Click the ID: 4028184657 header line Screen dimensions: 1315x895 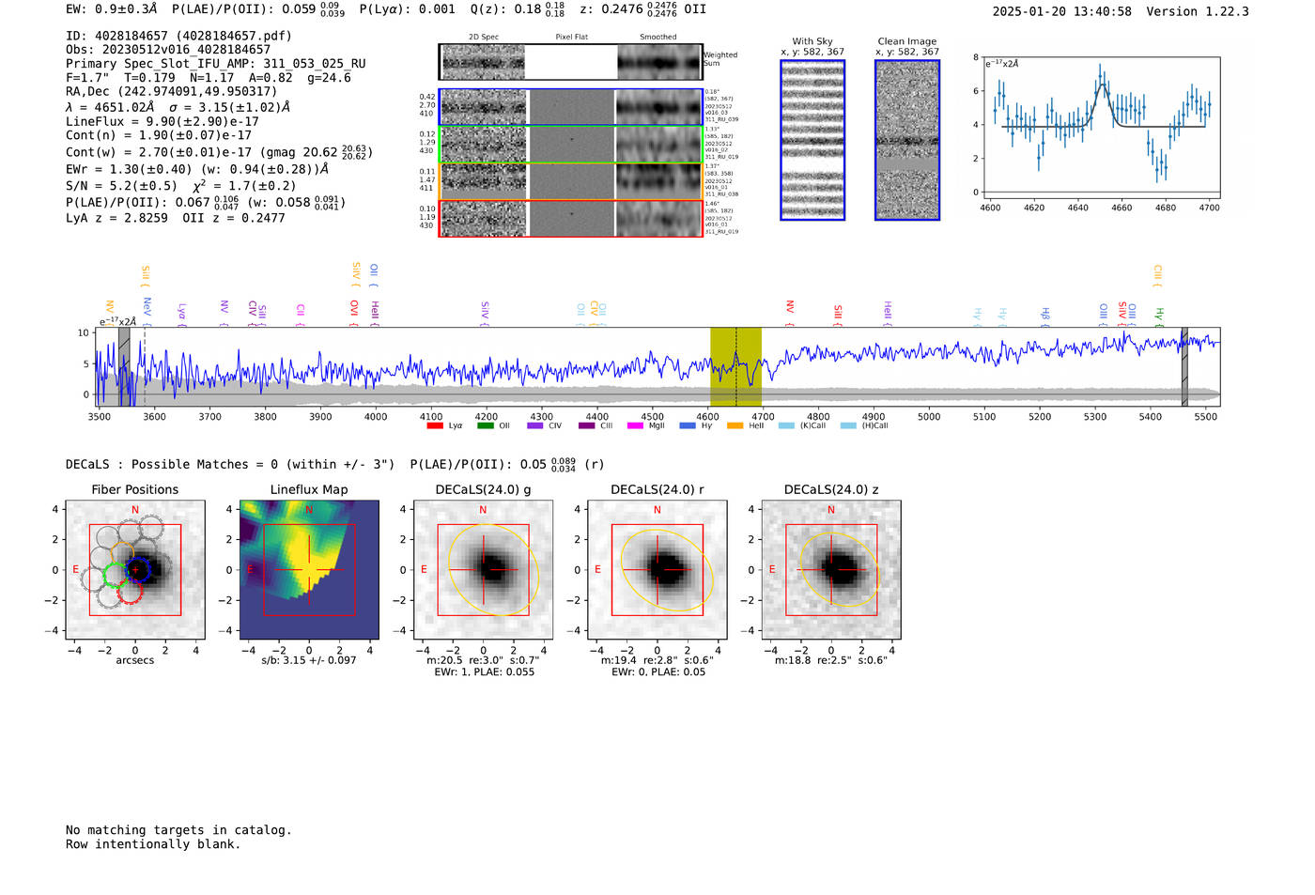click(178, 36)
